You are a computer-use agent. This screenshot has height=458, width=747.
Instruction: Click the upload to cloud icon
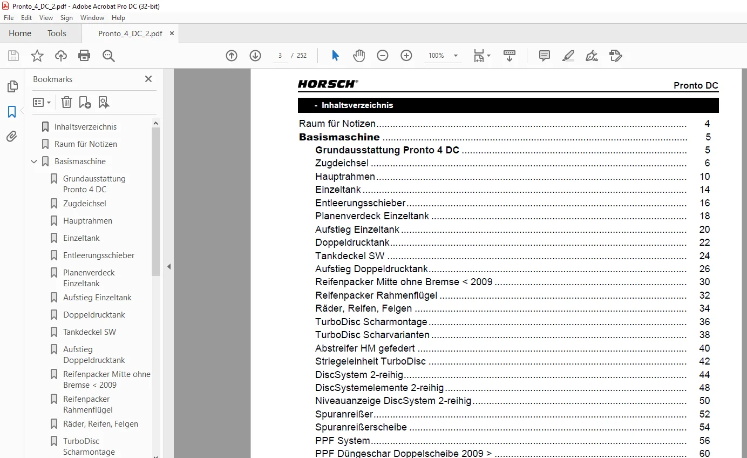pyautogui.click(x=61, y=56)
